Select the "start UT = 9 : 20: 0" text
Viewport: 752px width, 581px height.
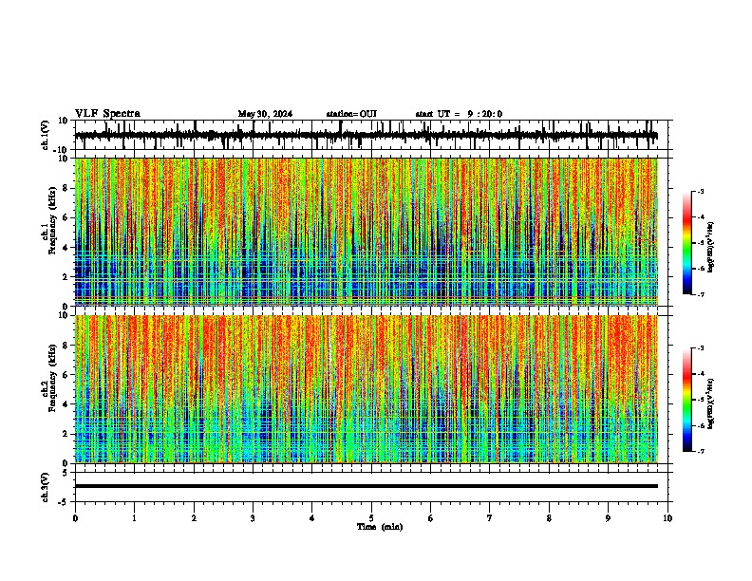tap(459, 114)
